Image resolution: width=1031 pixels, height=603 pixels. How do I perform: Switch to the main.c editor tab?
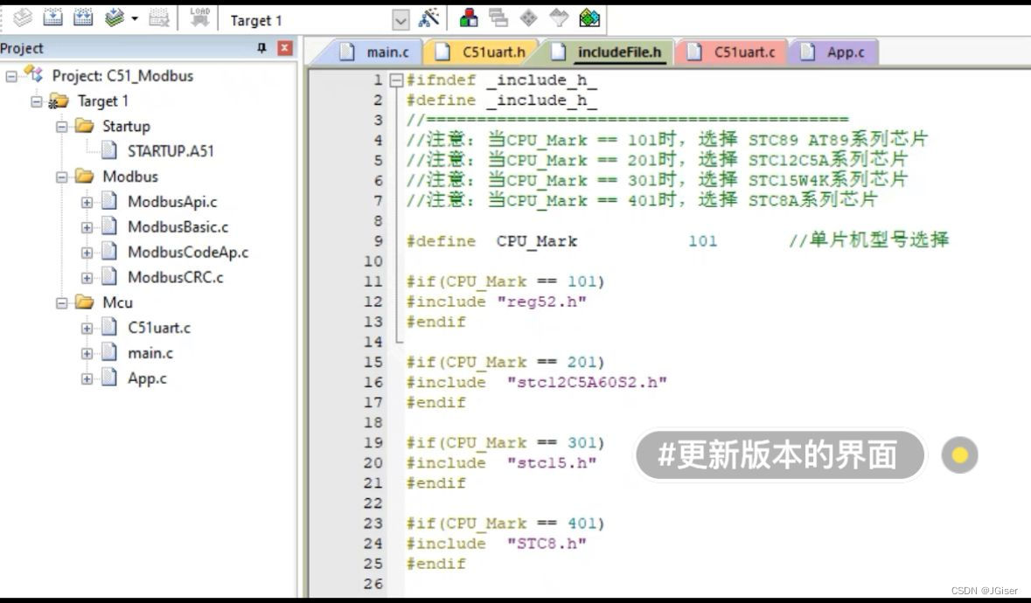click(385, 52)
